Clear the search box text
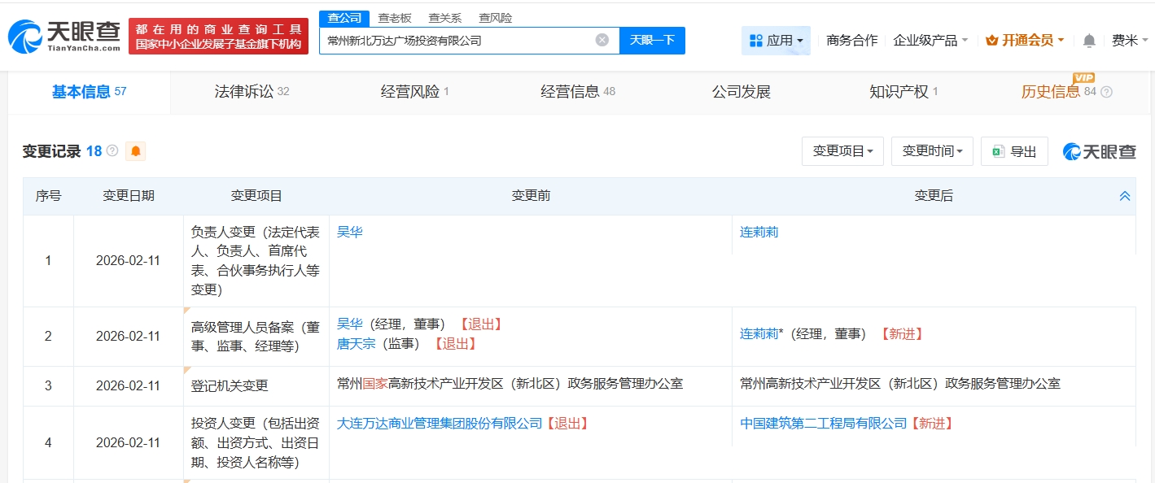The width and height of the screenshot is (1155, 483). (602, 40)
